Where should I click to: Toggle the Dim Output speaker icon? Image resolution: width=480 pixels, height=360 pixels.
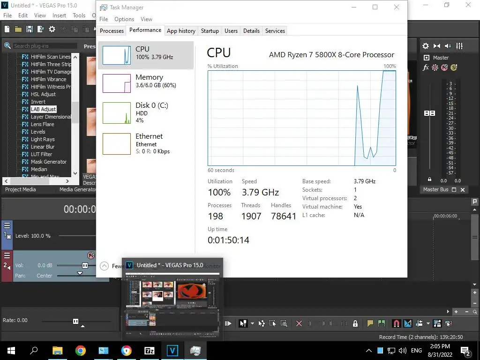[x=448, y=46]
